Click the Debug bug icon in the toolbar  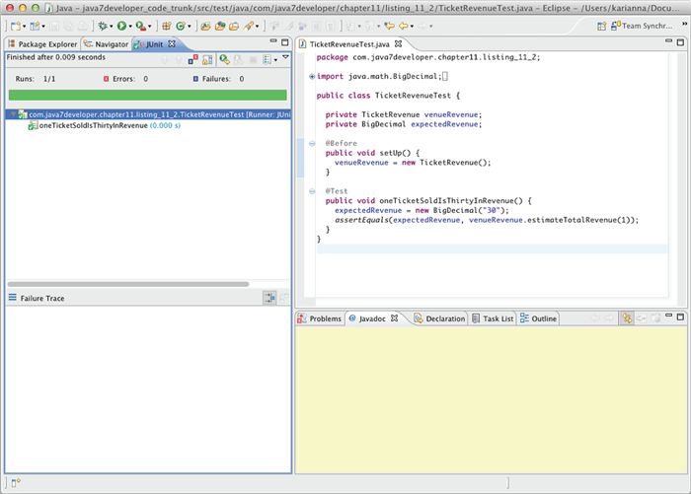[102, 26]
